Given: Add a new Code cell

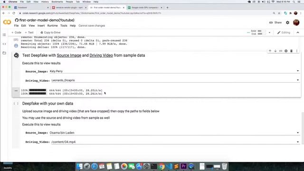Looking at the screenshot, I should pos(16,33).
